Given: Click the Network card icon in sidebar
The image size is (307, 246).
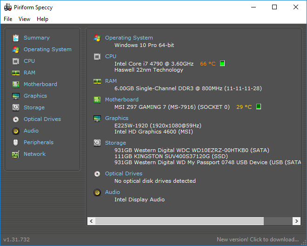Looking at the screenshot, I should [16, 154].
